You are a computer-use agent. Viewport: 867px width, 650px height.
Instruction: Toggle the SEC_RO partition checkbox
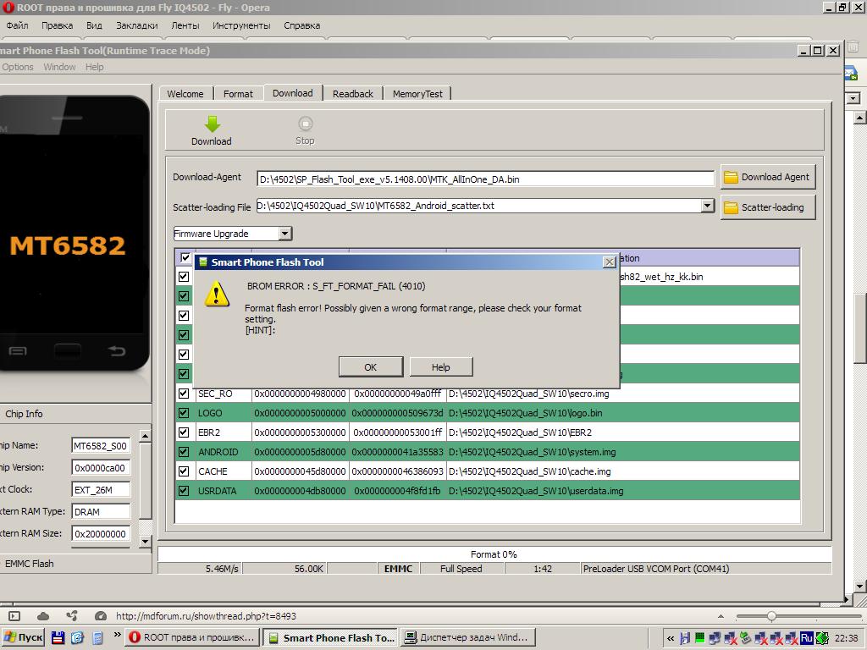184,394
